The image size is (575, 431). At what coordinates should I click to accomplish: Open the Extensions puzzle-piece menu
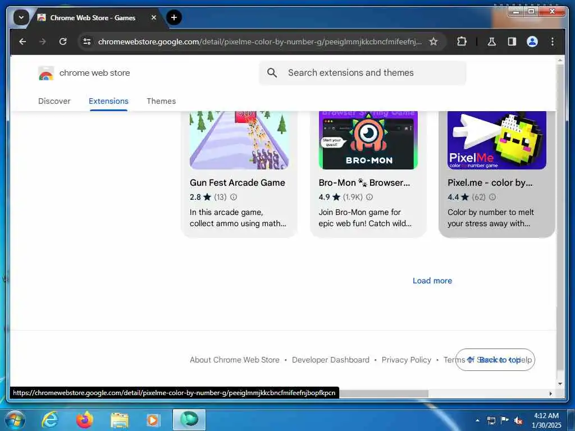[x=462, y=42]
